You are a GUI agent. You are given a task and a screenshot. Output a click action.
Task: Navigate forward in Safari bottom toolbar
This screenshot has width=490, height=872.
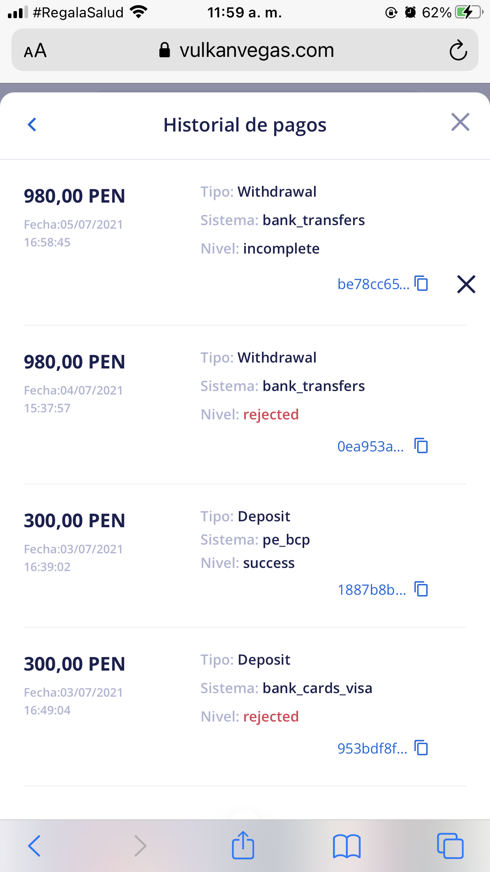click(x=140, y=846)
